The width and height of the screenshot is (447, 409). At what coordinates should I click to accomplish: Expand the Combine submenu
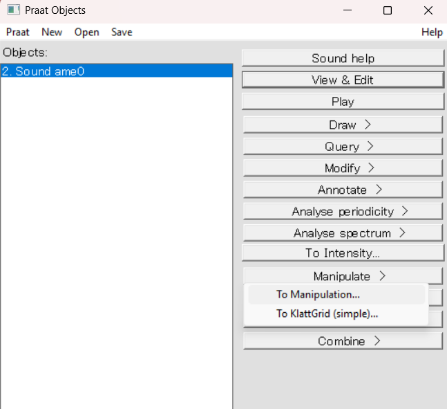[x=343, y=341]
